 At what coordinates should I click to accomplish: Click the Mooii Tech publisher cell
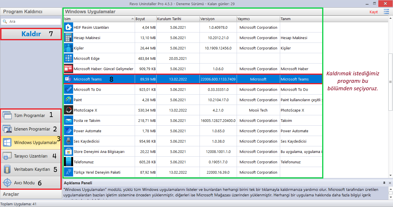pyautogui.click(x=258, y=110)
